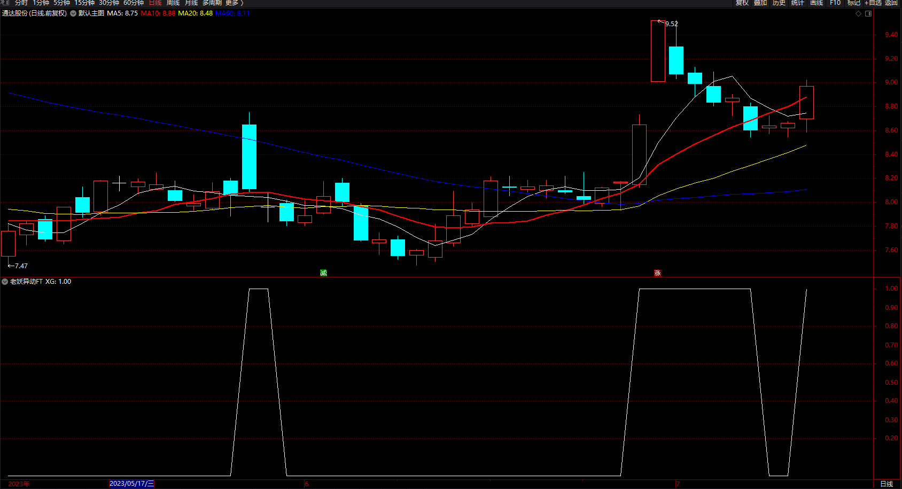Switch to the 周线 weekly chart
The image size is (902, 489).
tap(173, 3)
